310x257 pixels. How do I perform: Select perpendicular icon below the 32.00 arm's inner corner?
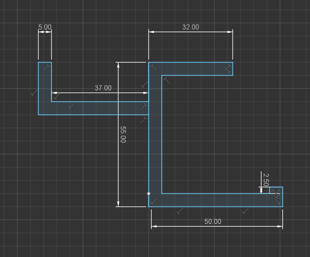167,81
